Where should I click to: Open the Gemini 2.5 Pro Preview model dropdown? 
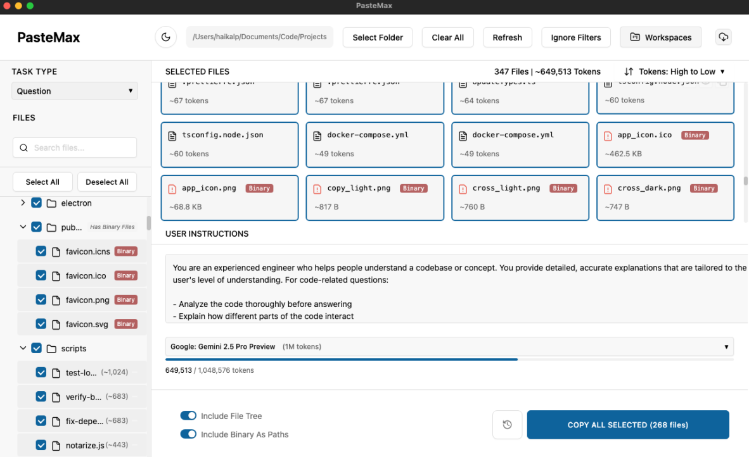[449, 347]
